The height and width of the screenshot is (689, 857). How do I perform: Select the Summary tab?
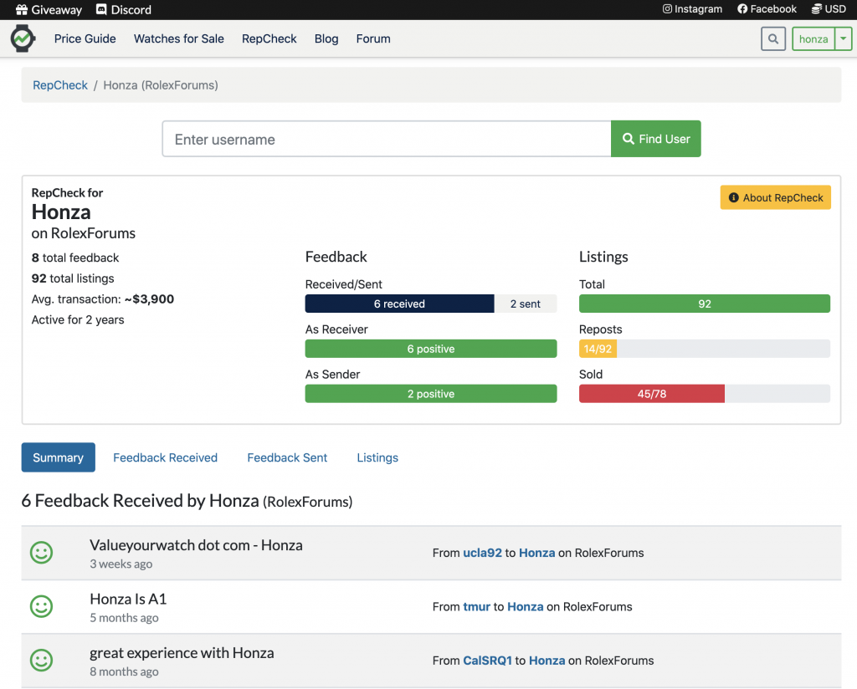(58, 457)
